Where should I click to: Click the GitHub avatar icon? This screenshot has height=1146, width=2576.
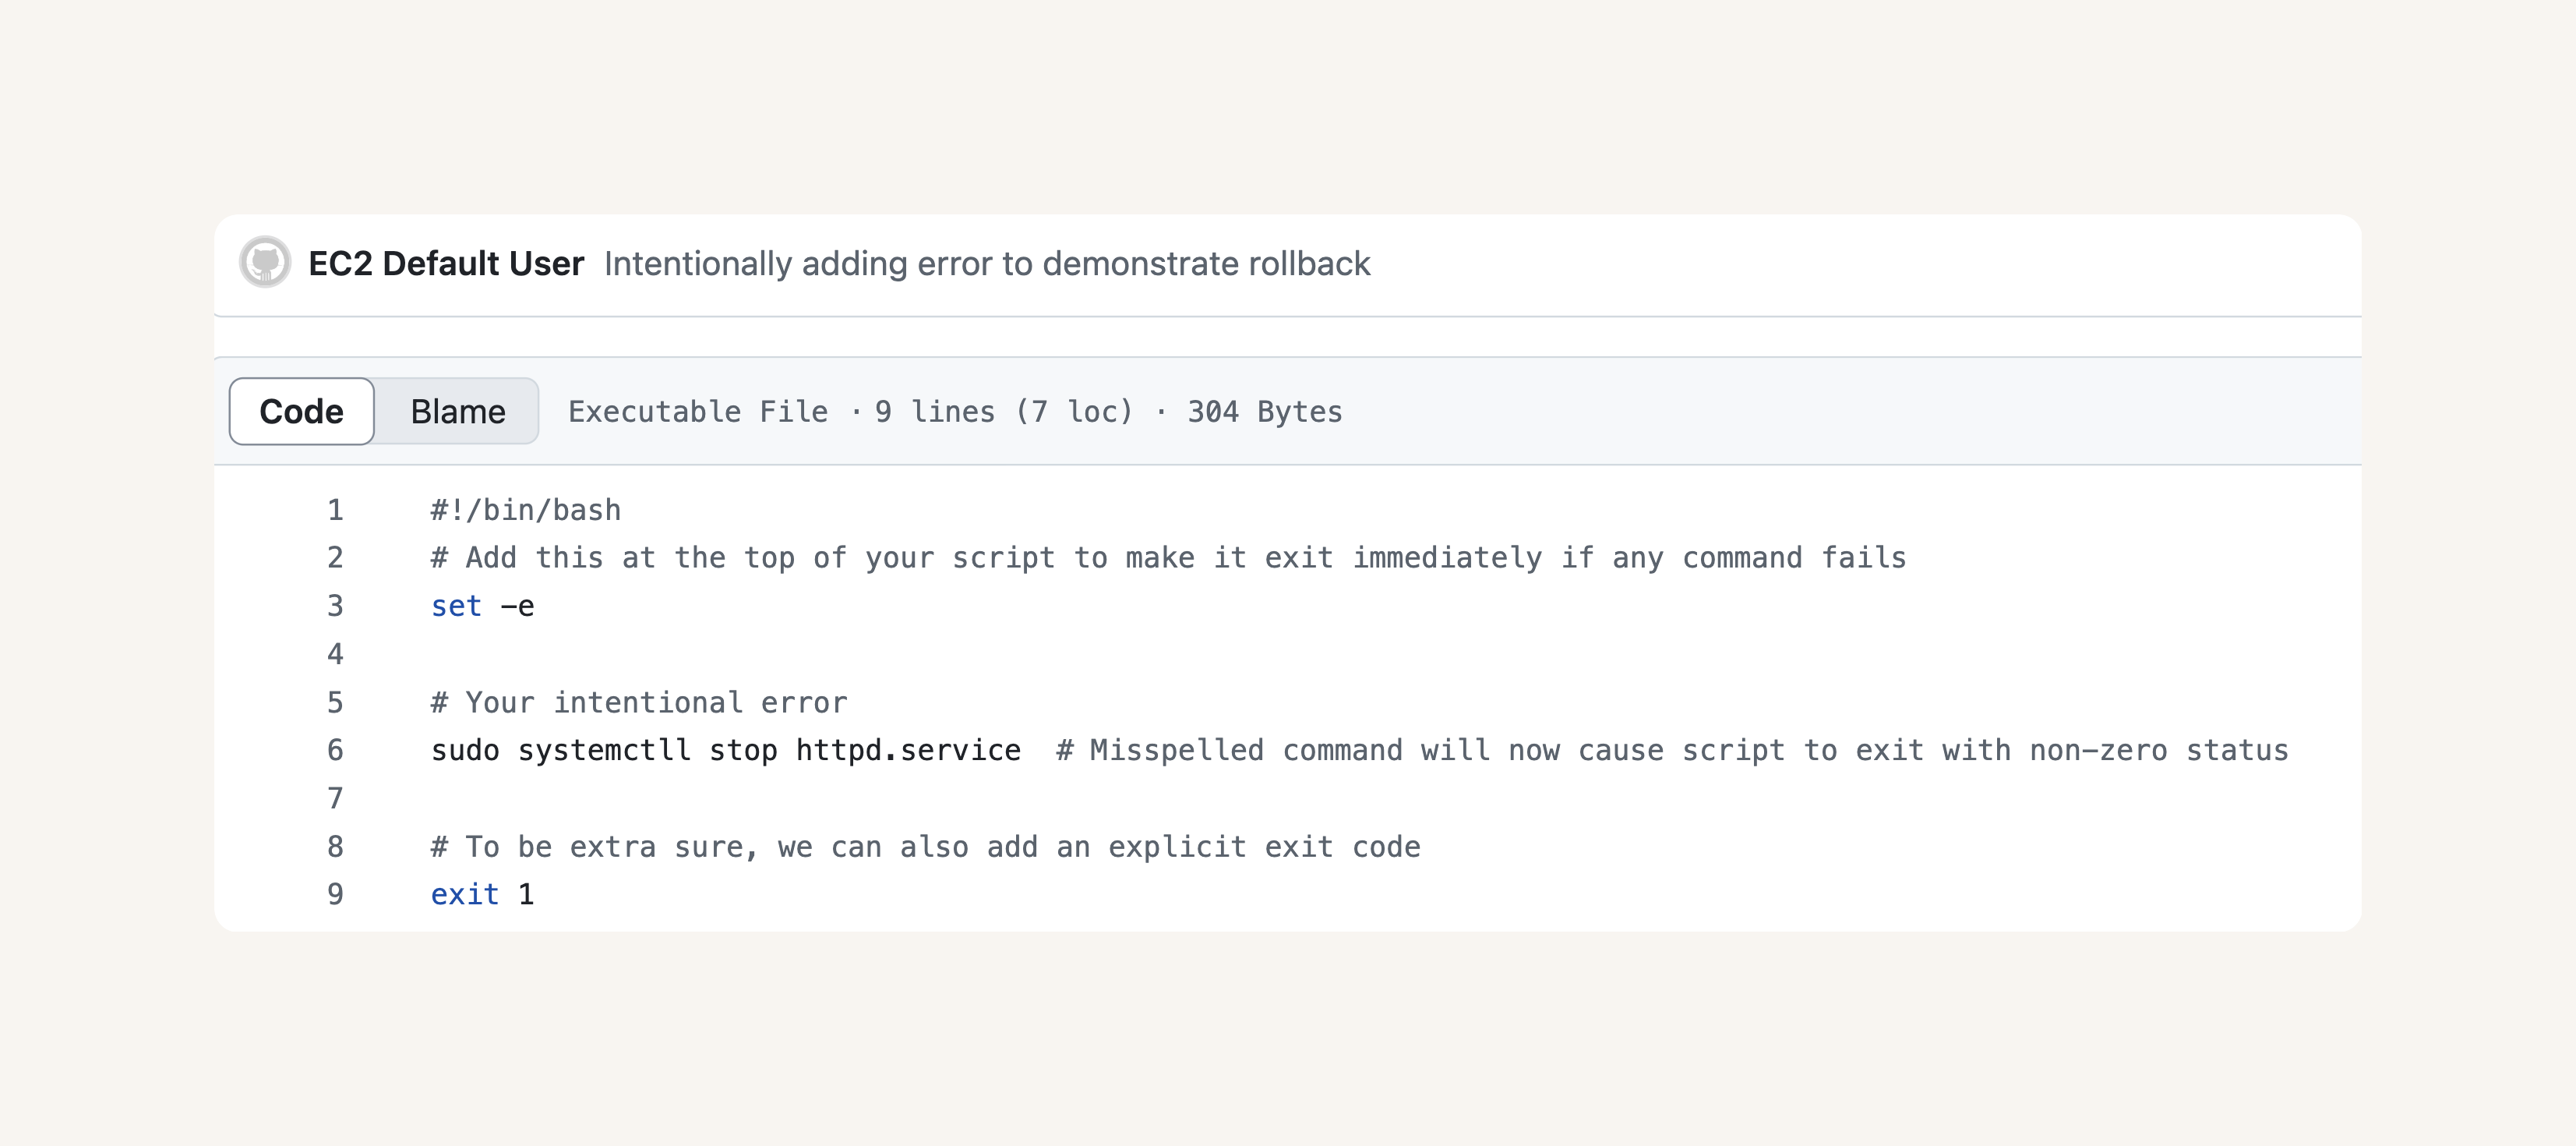[x=265, y=264]
